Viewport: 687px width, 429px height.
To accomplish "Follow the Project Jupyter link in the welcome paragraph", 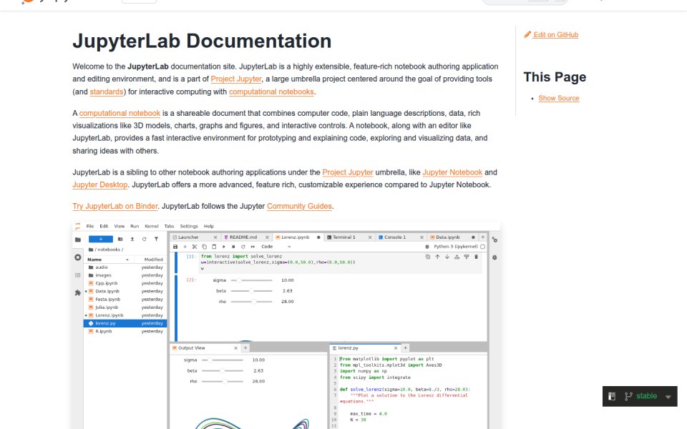I will click(x=236, y=79).
